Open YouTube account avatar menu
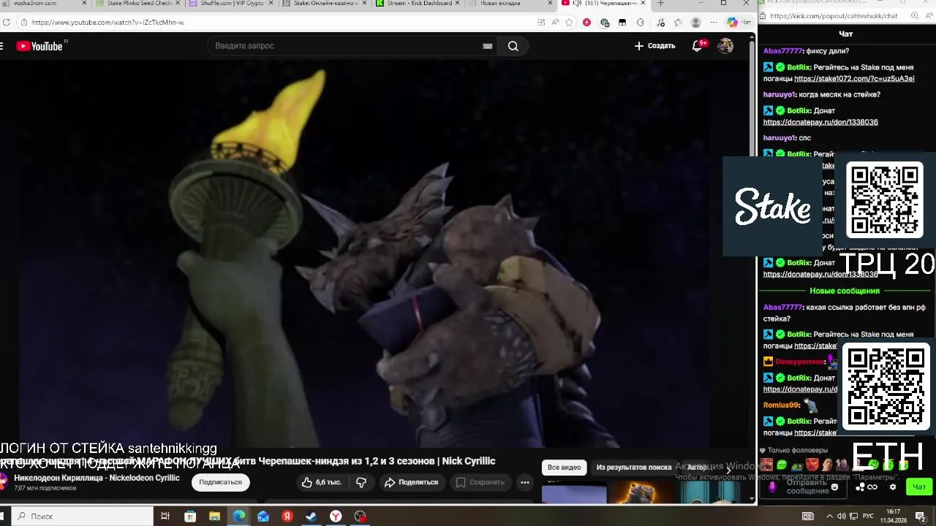Screen dimensions: 936x526 725,46
